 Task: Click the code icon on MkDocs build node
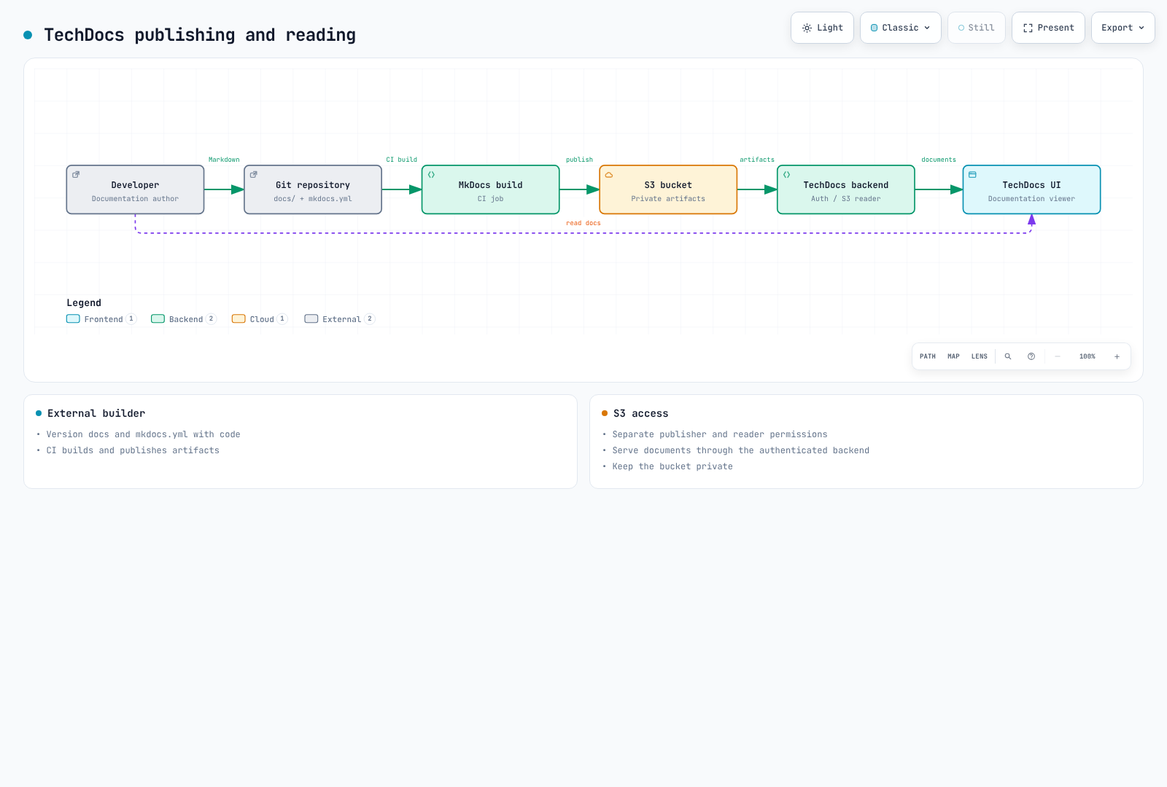[x=432, y=175]
